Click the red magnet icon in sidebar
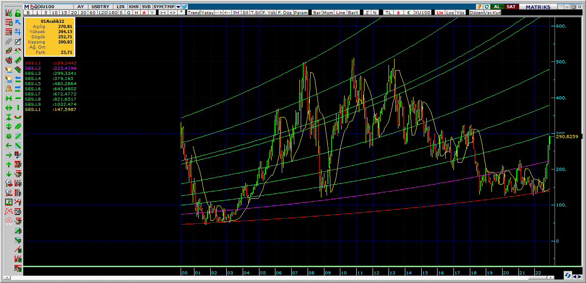 click(x=9, y=221)
